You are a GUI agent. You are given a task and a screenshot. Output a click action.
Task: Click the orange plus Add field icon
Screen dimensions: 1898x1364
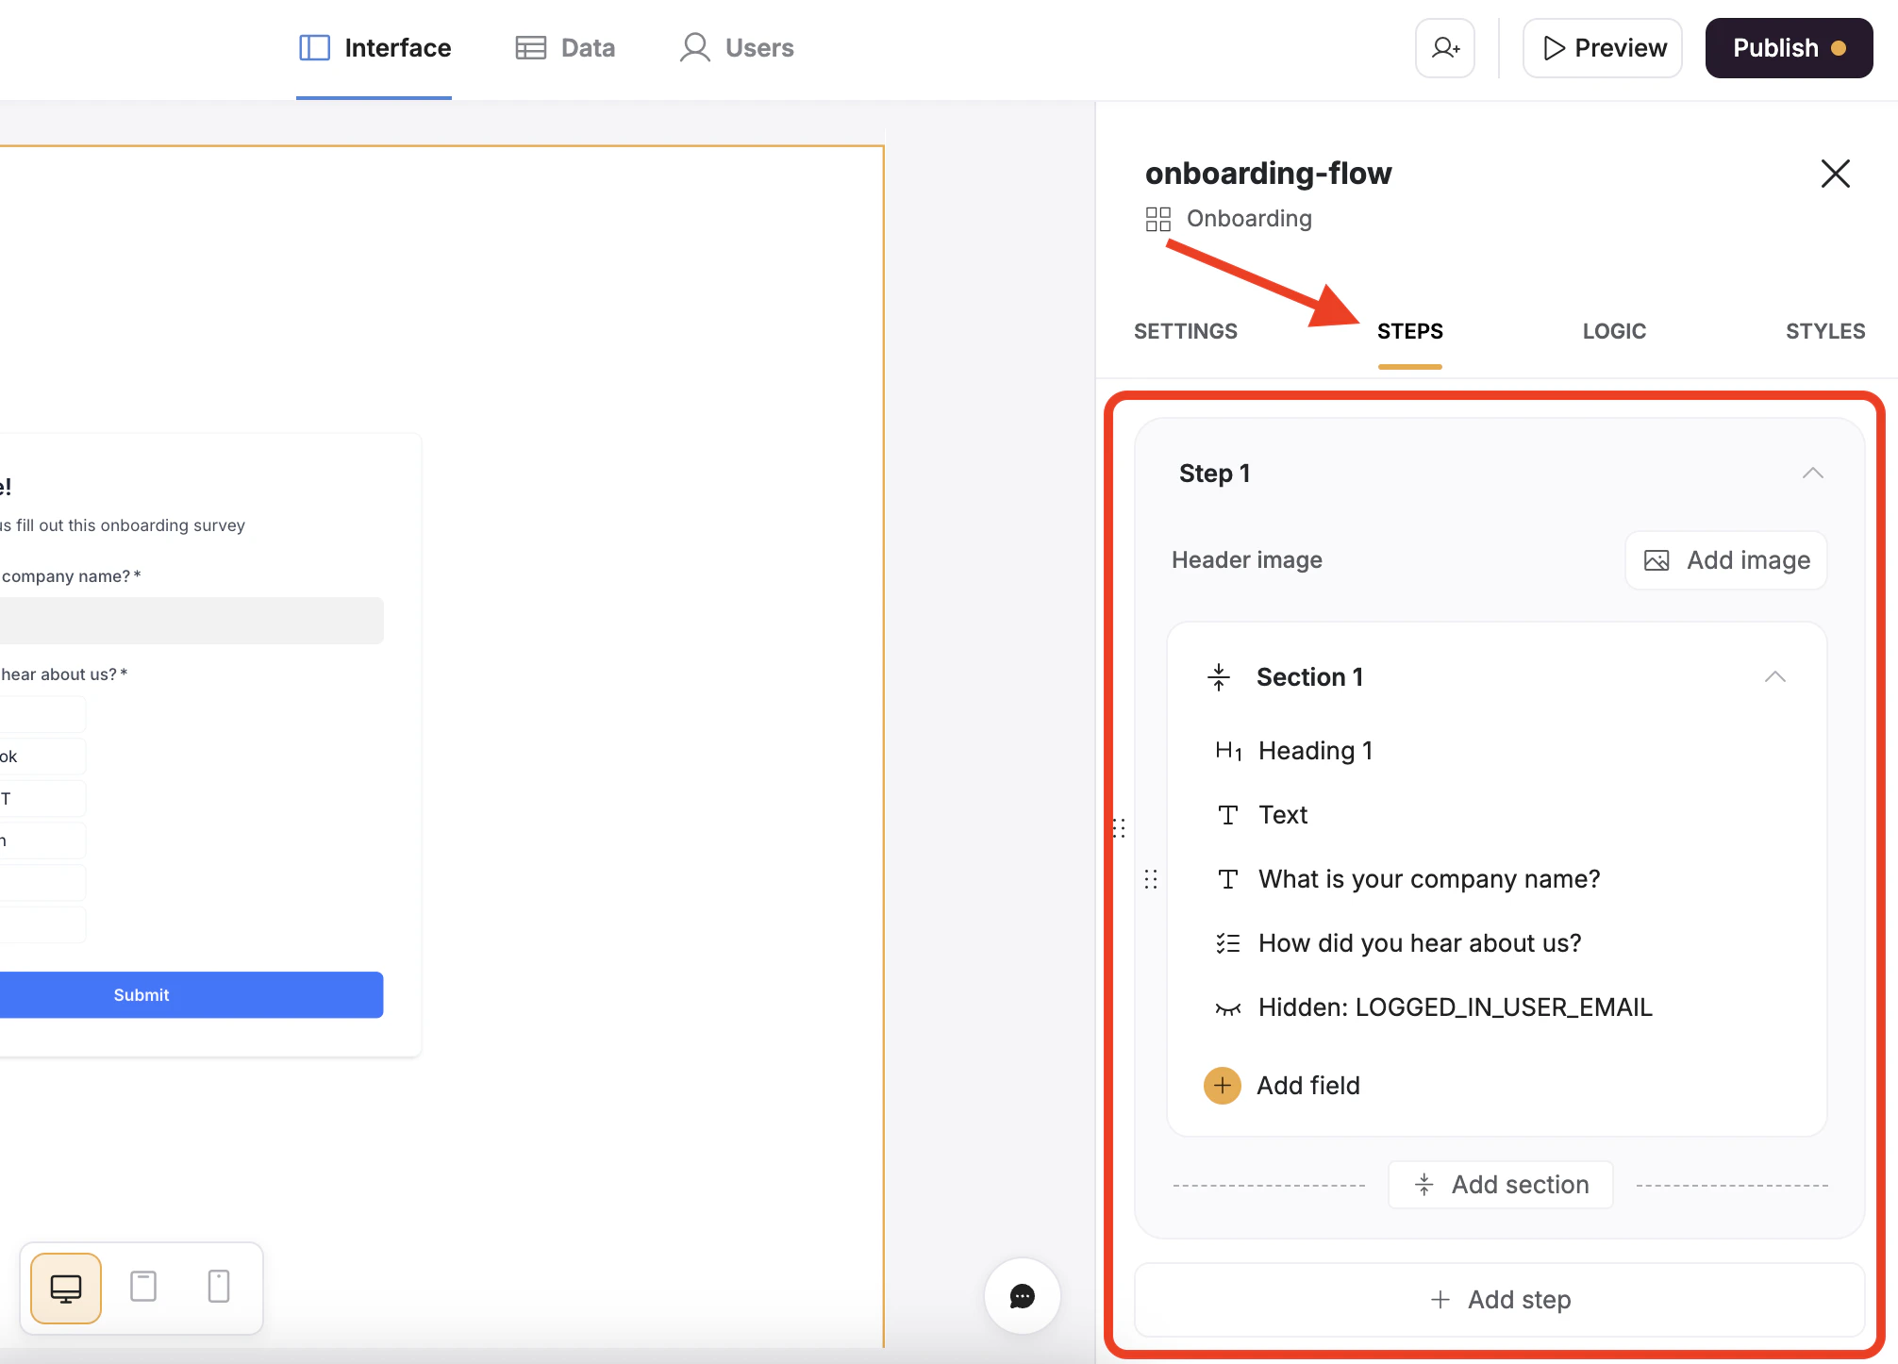tap(1223, 1086)
